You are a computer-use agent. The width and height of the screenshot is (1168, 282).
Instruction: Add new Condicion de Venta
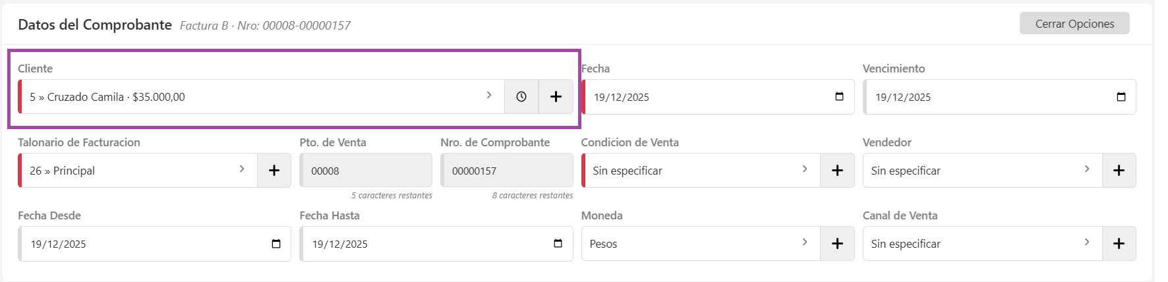(x=837, y=171)
